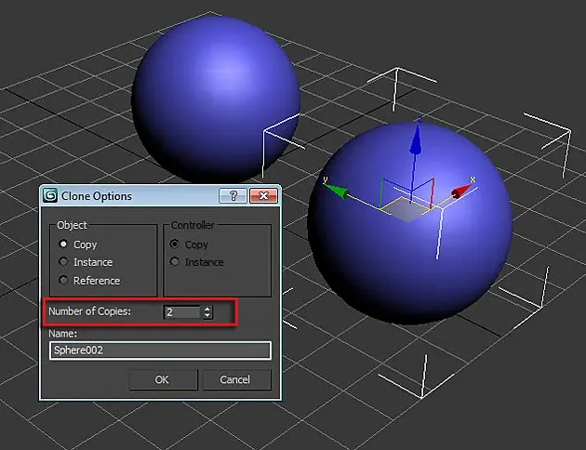This screenshot has width=586, height=450.
Task: Click the 3ds Max icon in dialog title
Action: click(x=50, y=195)
